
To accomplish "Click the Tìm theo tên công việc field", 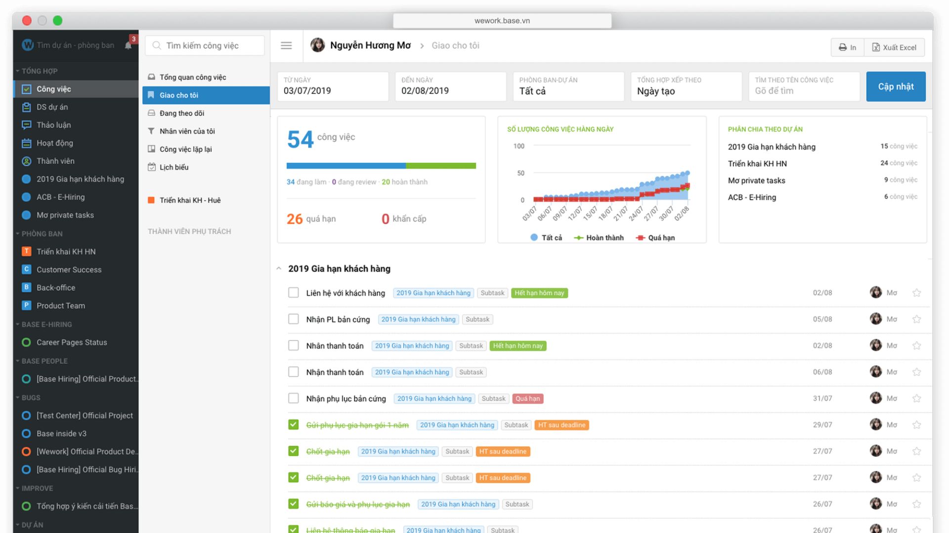I will 804,86.
